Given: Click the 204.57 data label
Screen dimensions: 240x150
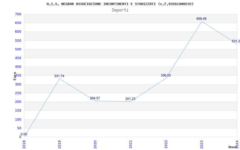Looking at the screenshot, I should (95, 98).
